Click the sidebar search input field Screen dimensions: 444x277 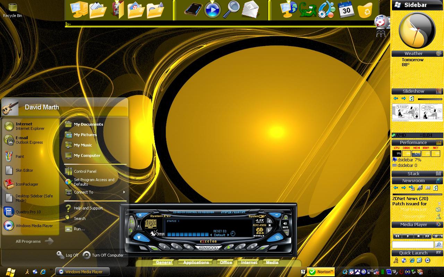pos(413,245)
